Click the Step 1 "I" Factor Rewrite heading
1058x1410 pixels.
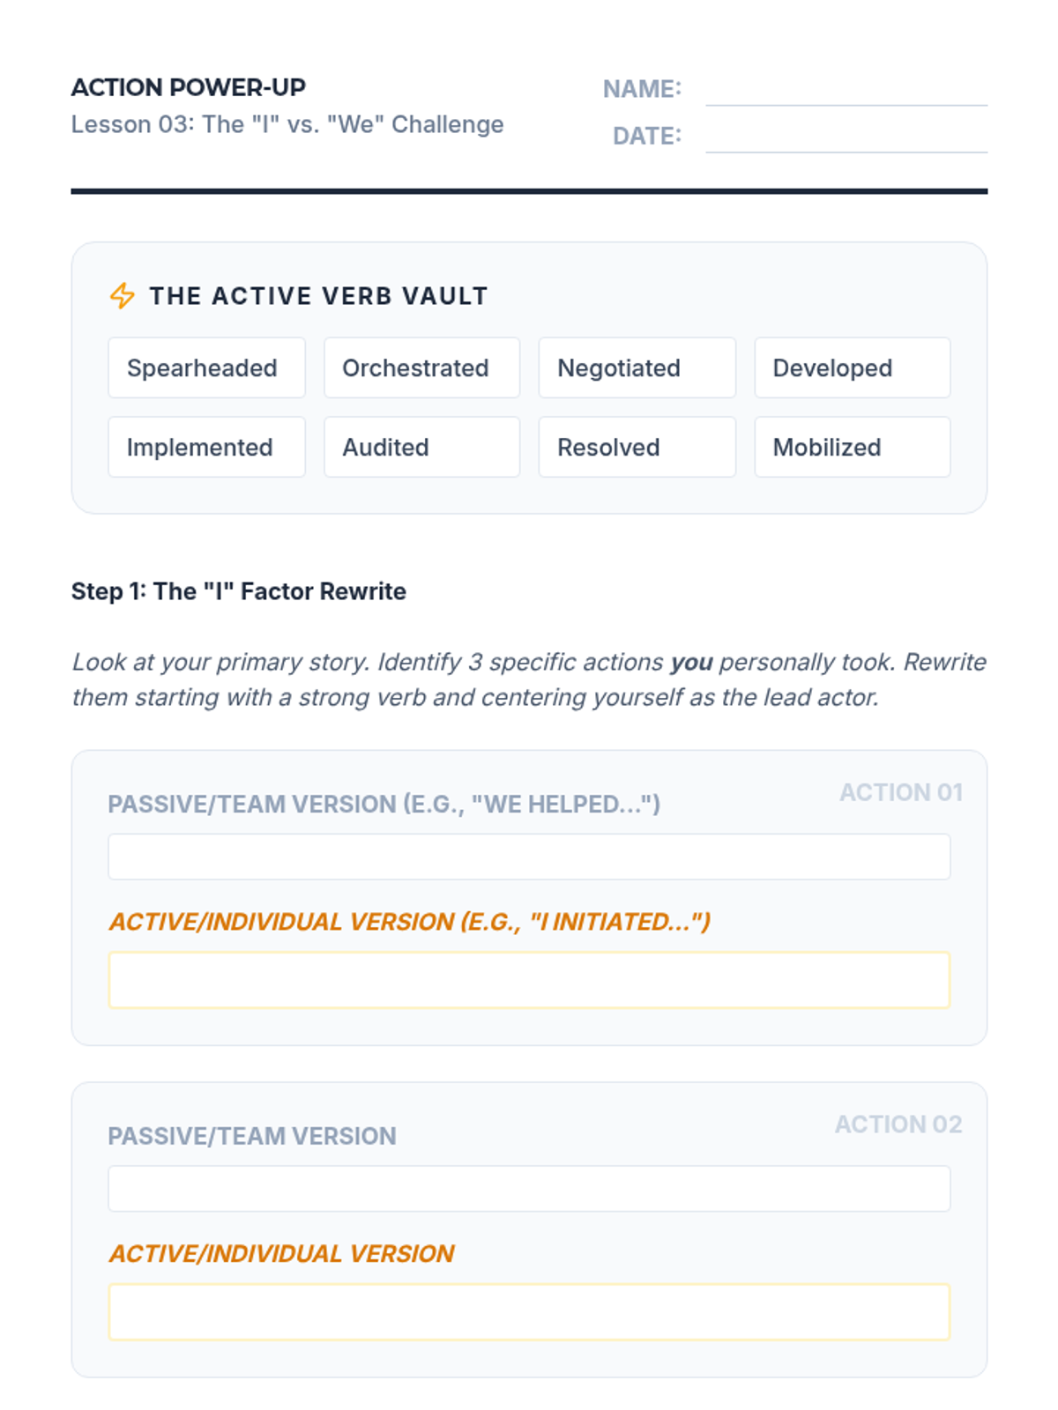click(x=239, y=591)
